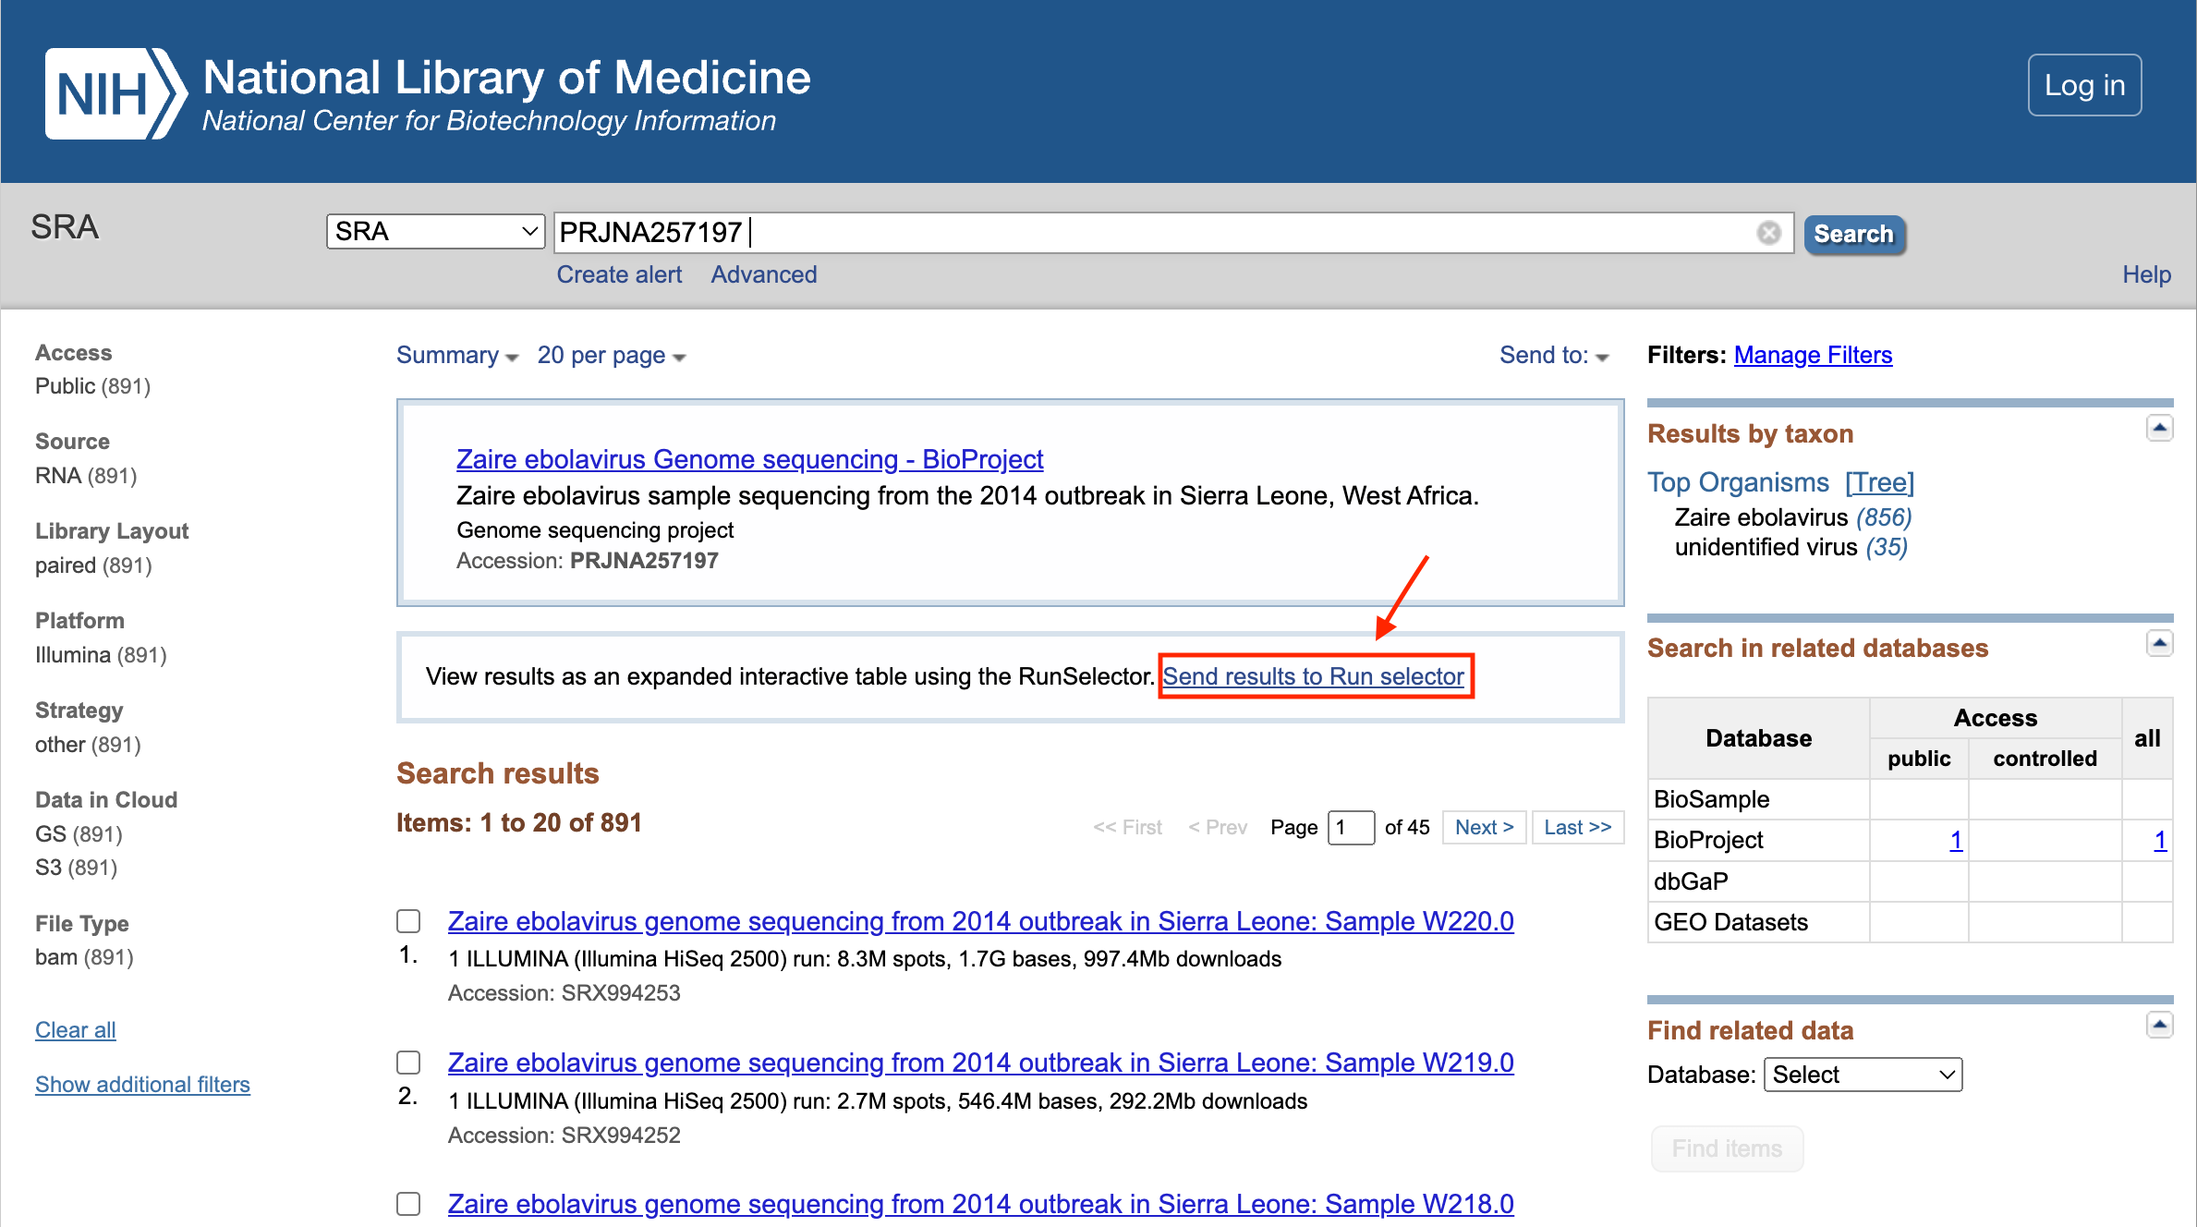Open the Send to menu

pyautogui.click(x=1553, y=356)
